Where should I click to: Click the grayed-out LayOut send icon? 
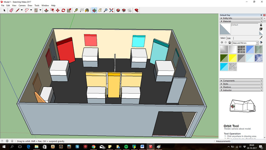pyautogui.click(x=129, y=10)
